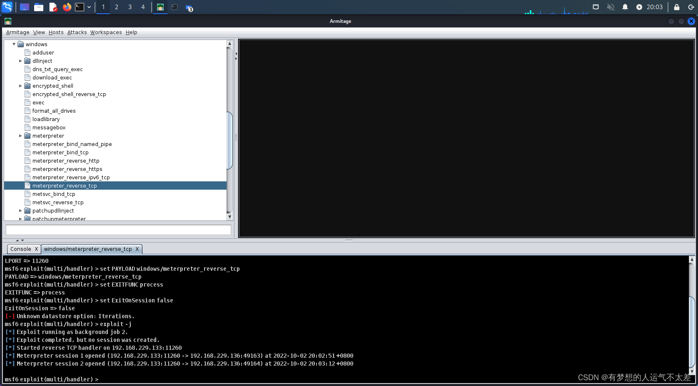
Task: Open the file manager in the taskbar
Action: tap(39, 7)
